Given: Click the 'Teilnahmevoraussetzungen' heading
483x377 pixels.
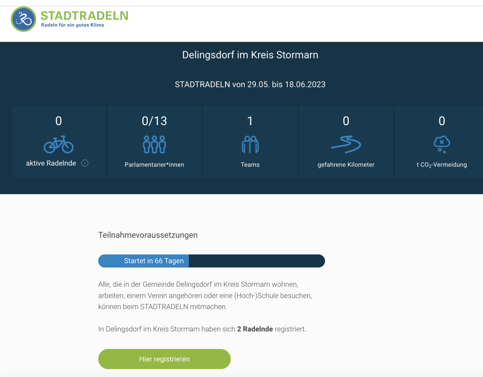Looking at the screenshot, I should point(148,236).
